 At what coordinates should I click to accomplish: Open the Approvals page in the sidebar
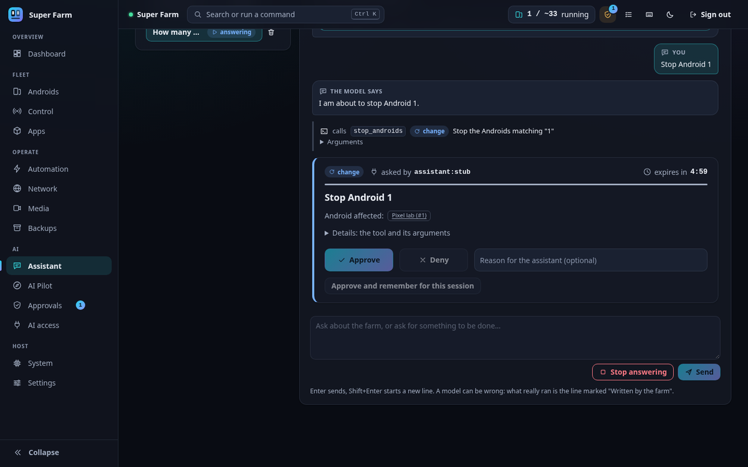[59, 306]
